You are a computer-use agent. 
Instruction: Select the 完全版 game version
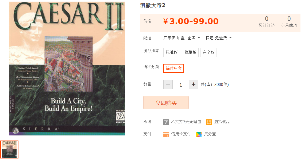click(x=209, y=52)
